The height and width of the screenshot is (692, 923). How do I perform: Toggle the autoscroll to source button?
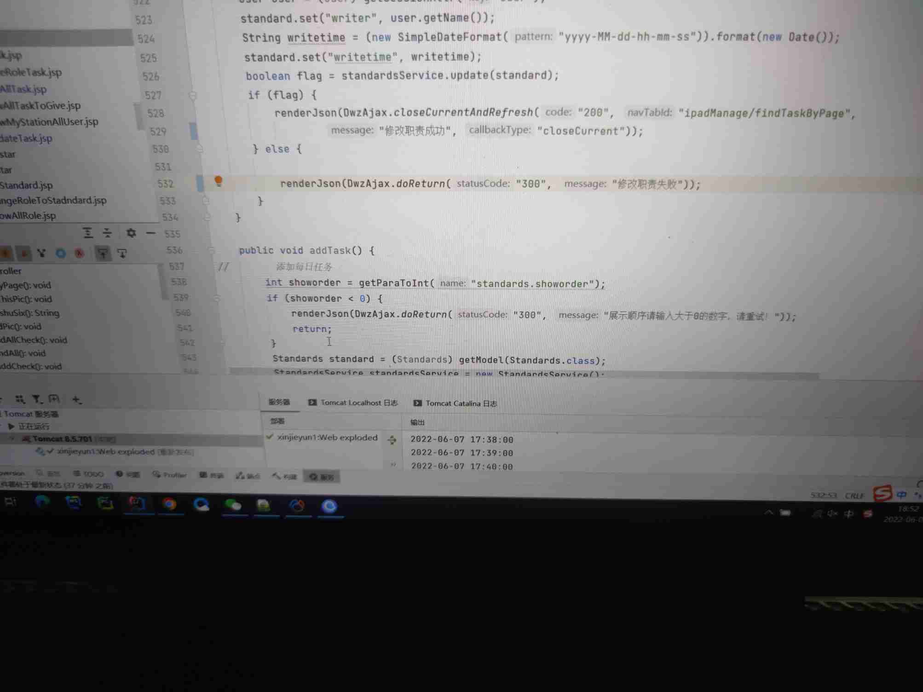[103, 253]
